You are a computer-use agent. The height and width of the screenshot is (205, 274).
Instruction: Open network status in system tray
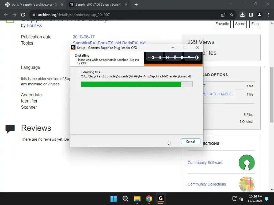pyautogui.click(x=234, y=199)
